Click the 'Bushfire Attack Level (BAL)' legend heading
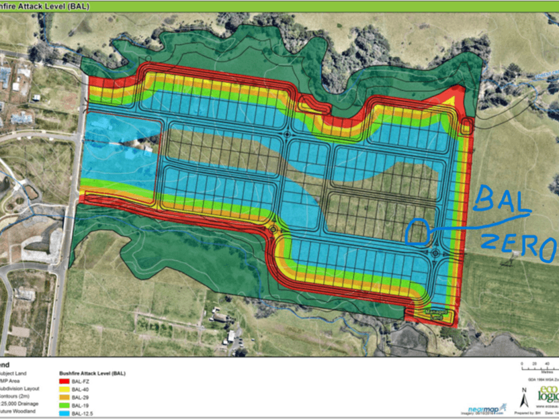The image size is (559, 419). coord(92,373)
